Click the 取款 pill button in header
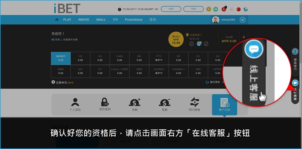The image size is (302, 149). [194, 9]
